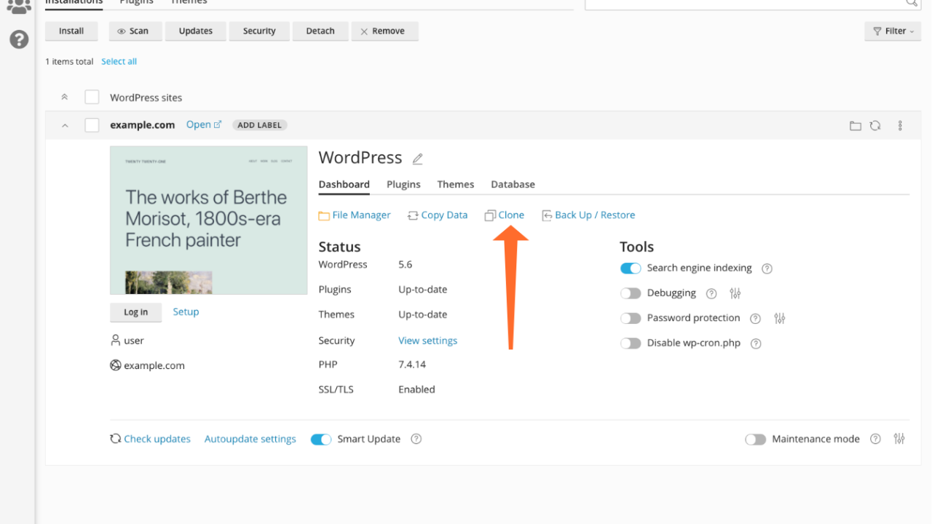
Task: Open Maintenance mode settings sliders icon
Action: click(899, 439)
